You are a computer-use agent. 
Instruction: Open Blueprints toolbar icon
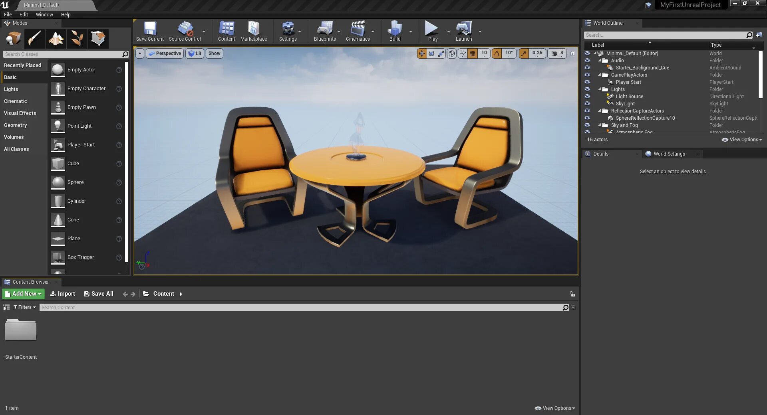(325, 31)
